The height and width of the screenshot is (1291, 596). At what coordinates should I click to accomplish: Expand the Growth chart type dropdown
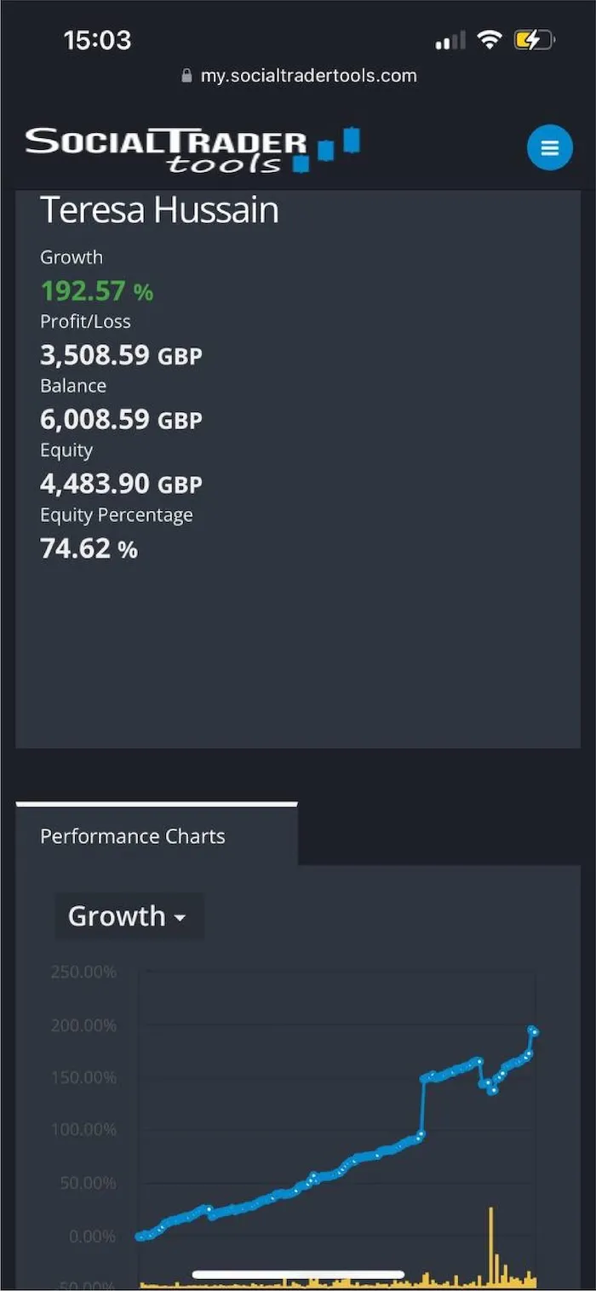129,916
